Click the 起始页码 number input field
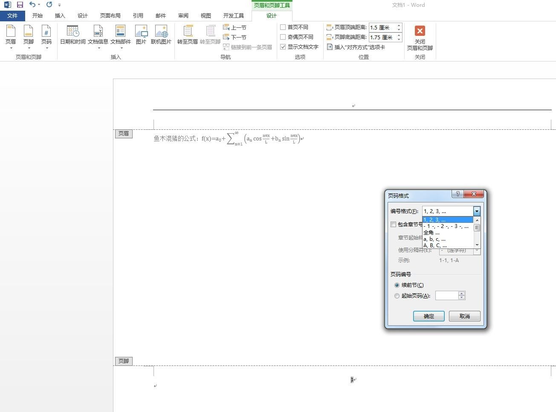 click(446, 295)
